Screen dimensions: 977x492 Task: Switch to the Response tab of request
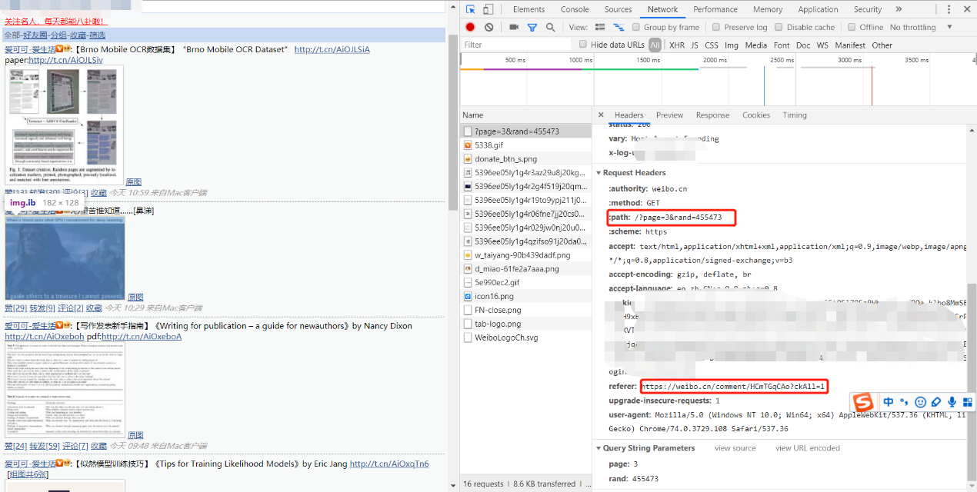click(712, 115)
